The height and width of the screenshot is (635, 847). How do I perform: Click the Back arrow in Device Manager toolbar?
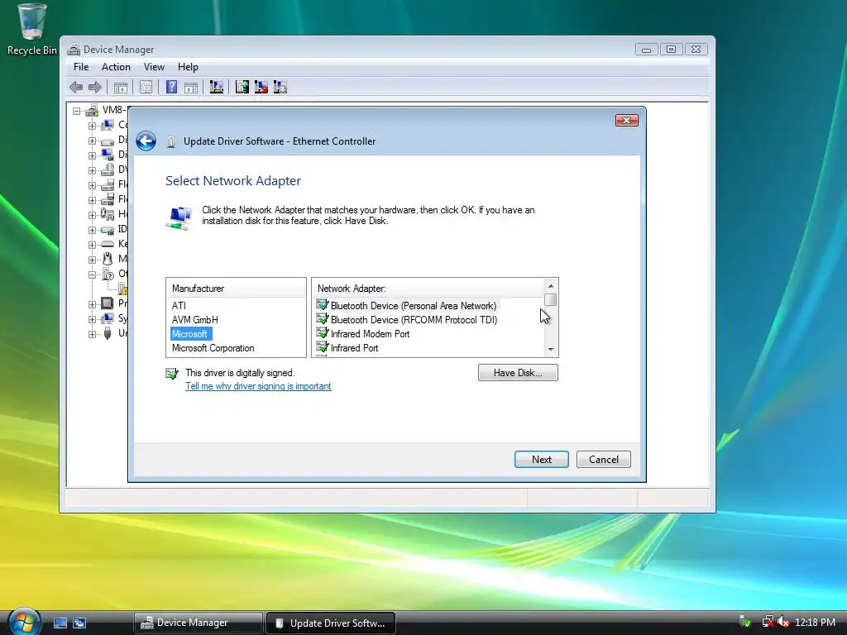tap(76, 87)
